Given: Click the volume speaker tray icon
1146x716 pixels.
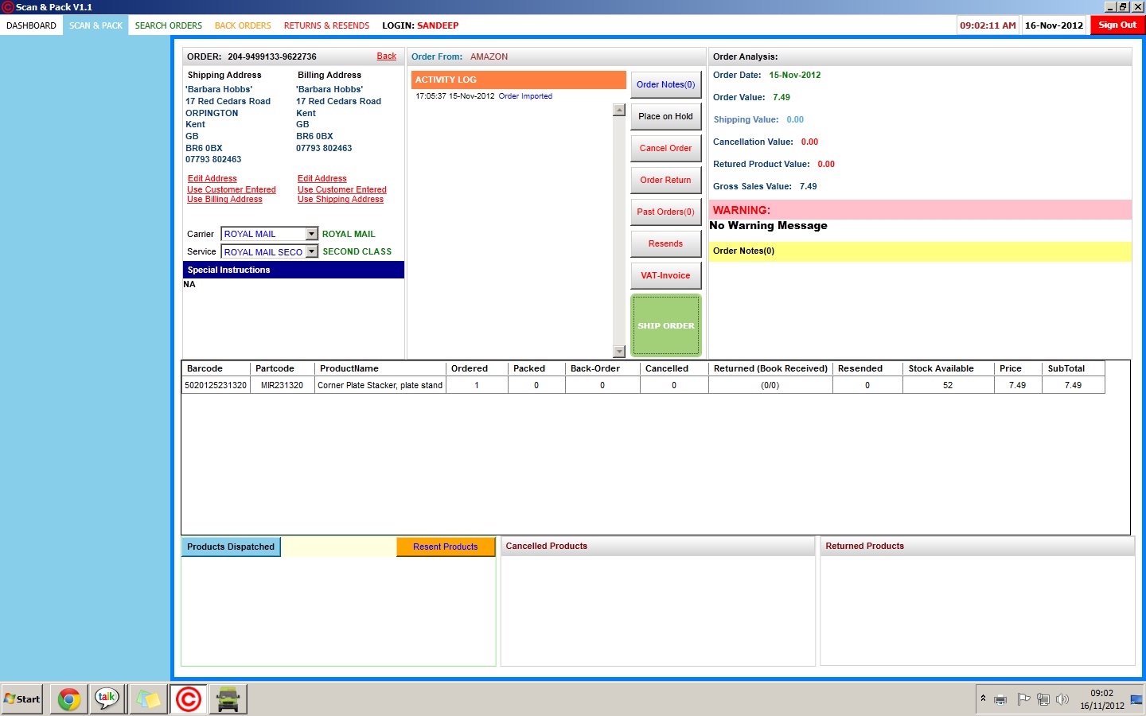Looking at the screenshot, I should click(x=1062, y=699).
